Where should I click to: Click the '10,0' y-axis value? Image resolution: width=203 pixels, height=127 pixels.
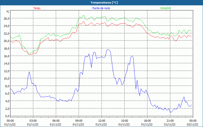point(7,78)
